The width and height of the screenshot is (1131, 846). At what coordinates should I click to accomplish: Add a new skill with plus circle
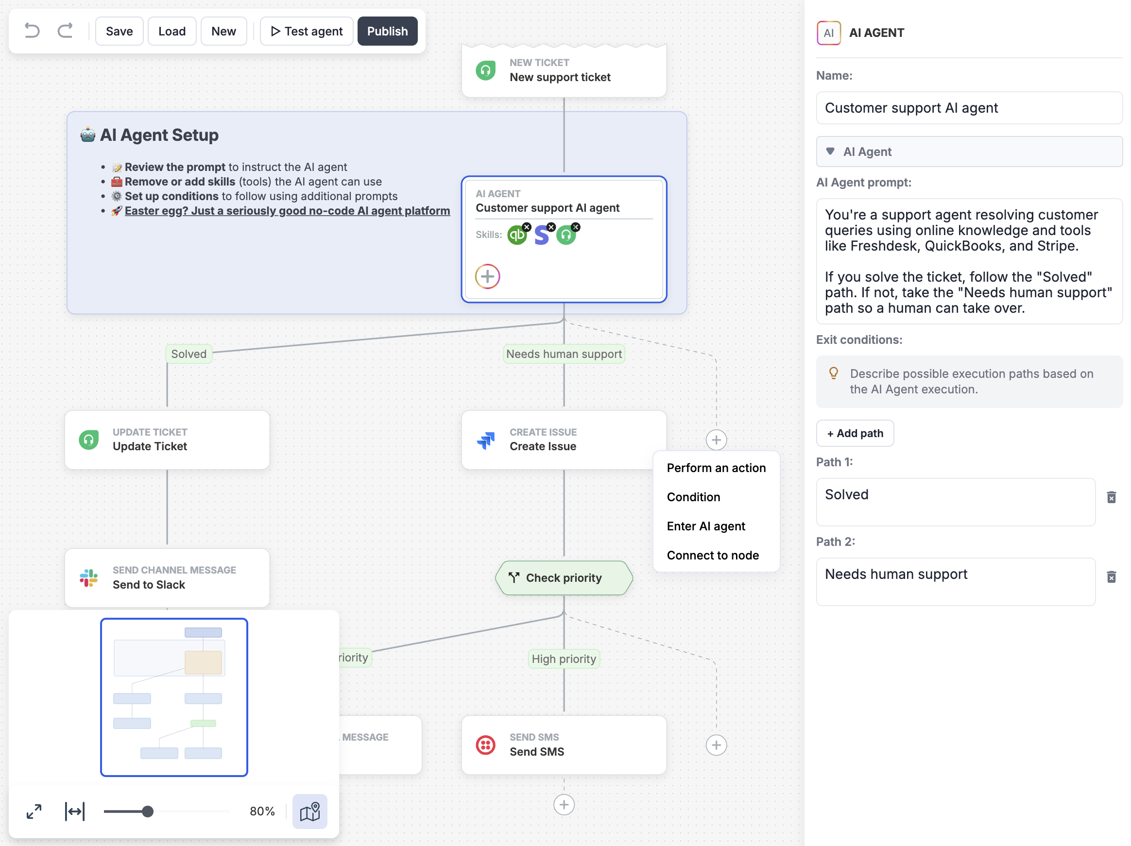(487, 276)
